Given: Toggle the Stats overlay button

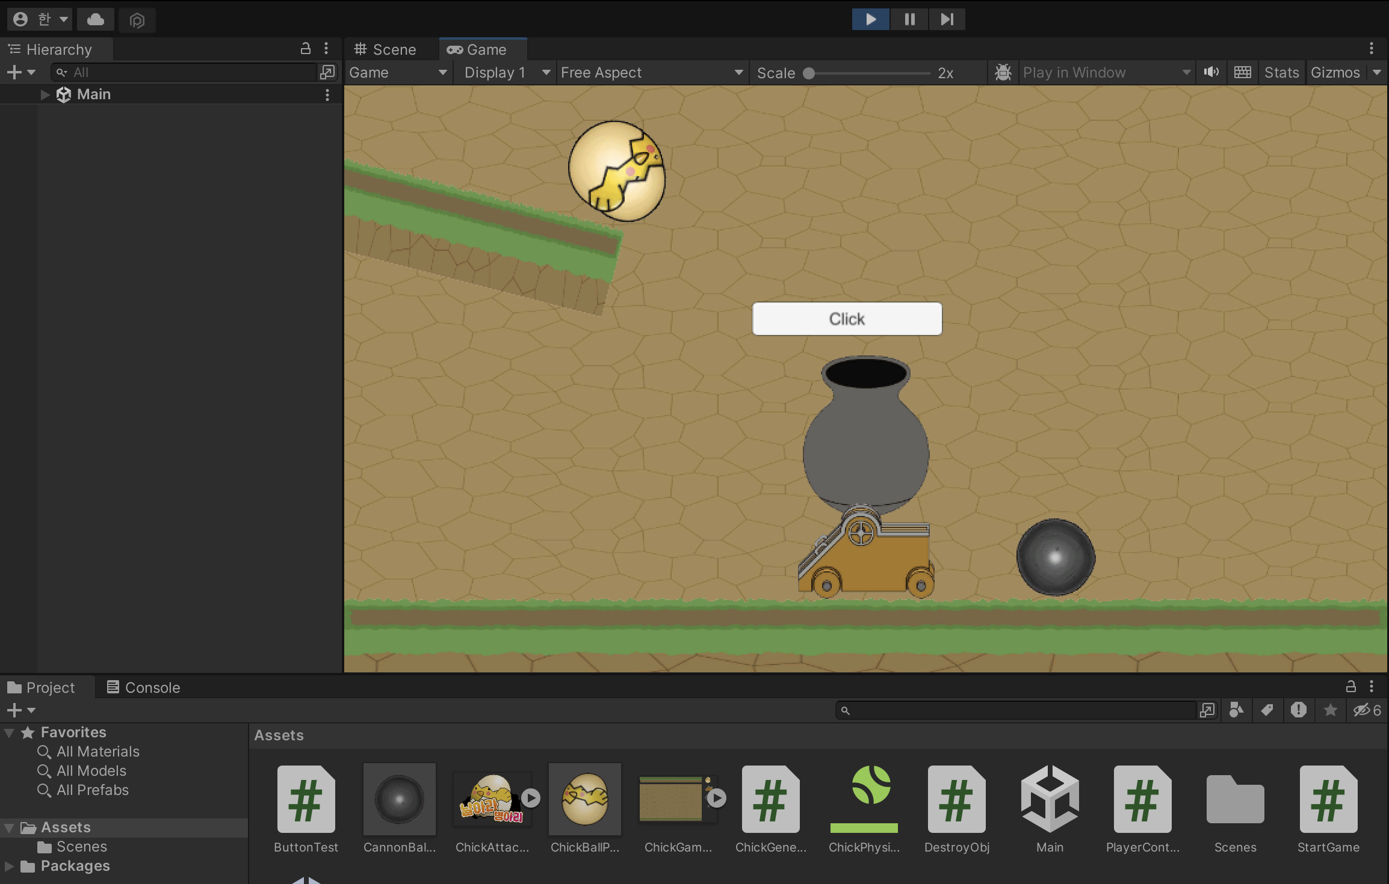Looking at the screenshot, I should click(1281, 73).
